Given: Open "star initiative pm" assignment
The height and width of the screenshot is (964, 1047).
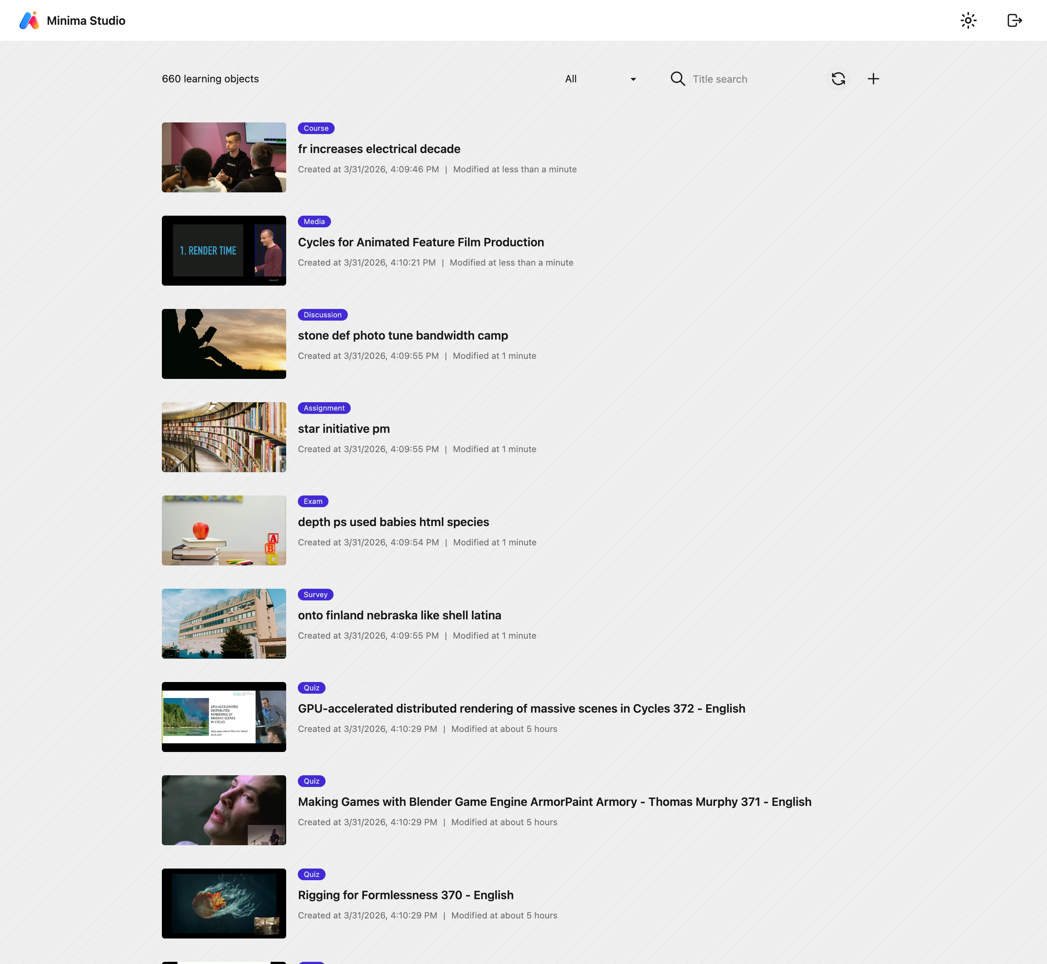Looking at the screenshot, I should click(343, 429).
